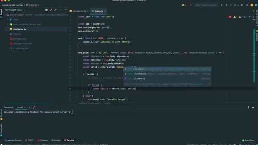The width and height of the screenshot is (258, 145).
Task: Open Event Log in status bar
Action: [248, 140]
